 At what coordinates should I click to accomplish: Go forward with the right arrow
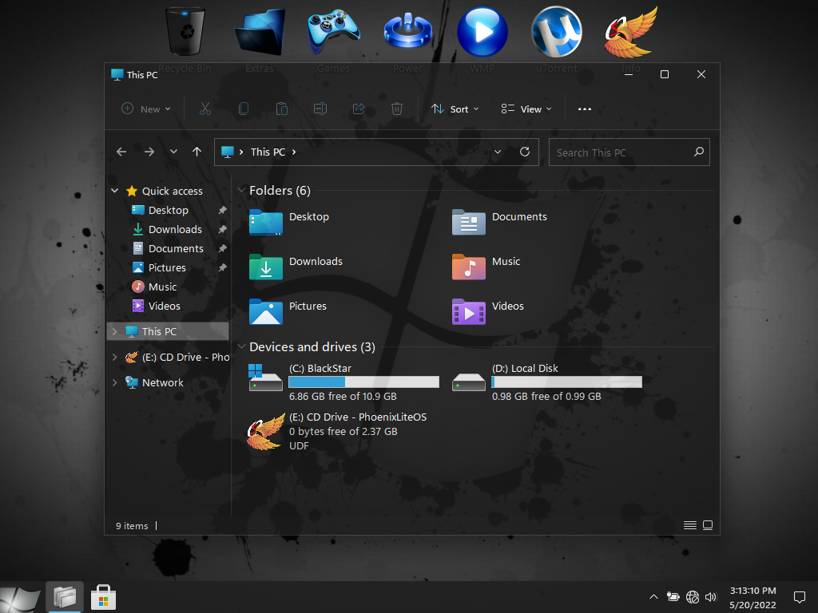tap(149, 152)
